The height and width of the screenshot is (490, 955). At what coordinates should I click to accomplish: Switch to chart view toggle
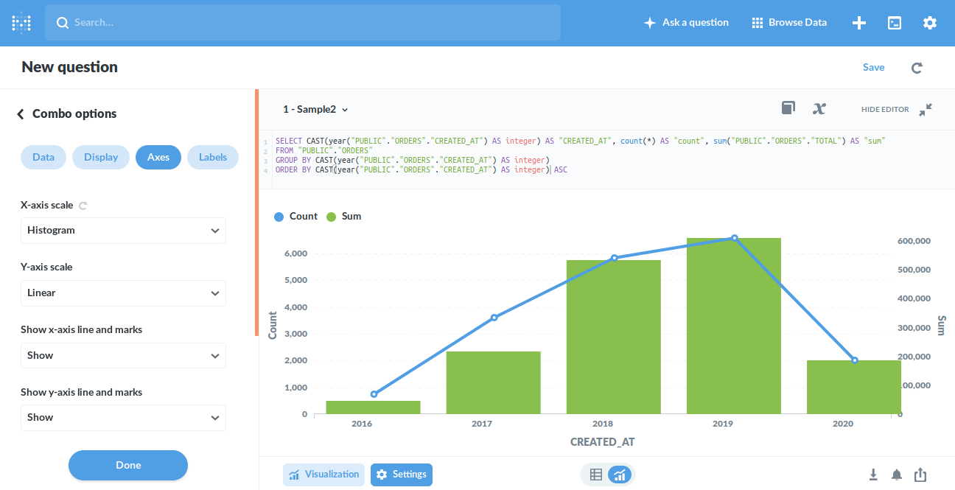click(620, 475)
